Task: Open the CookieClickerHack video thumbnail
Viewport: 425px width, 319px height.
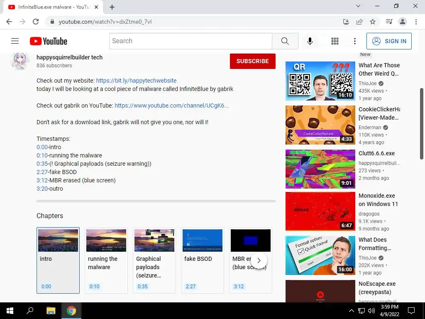Action: 320,125
